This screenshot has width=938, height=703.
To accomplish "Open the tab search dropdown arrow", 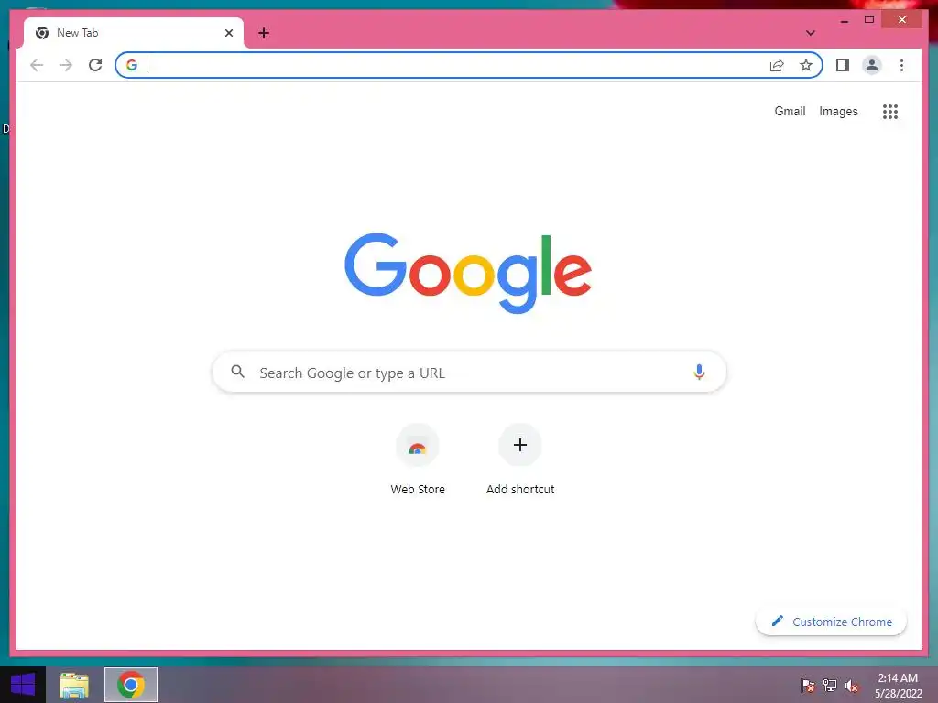I will click(x=811, y=33).
